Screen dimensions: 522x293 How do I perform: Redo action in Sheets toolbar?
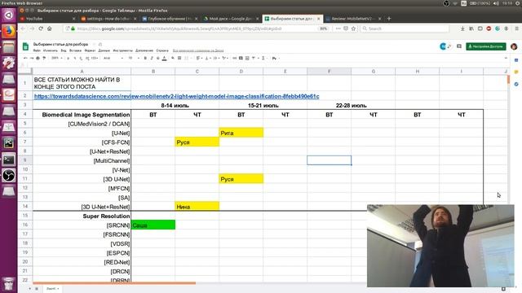point(32,58)
